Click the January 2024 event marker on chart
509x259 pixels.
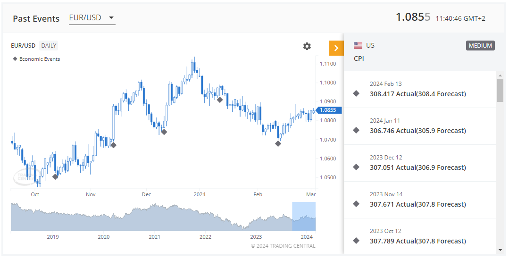tap(220, 100)
